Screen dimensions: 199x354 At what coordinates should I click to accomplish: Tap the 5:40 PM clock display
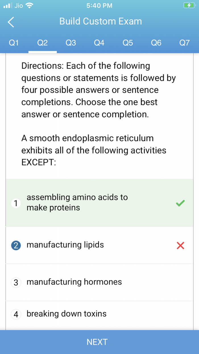pyautogui.click(x=99, y=5)
